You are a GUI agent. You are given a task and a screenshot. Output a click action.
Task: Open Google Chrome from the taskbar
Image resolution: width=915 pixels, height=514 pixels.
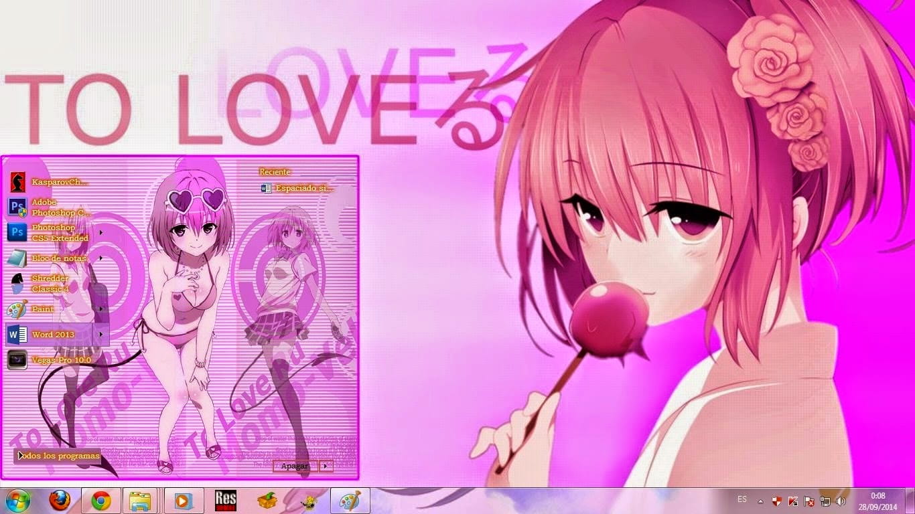[x=101, y=501]
